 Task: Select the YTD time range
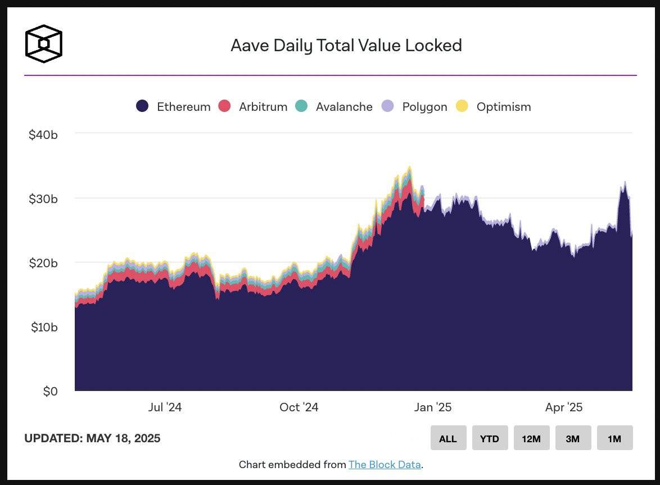point(490,438)
